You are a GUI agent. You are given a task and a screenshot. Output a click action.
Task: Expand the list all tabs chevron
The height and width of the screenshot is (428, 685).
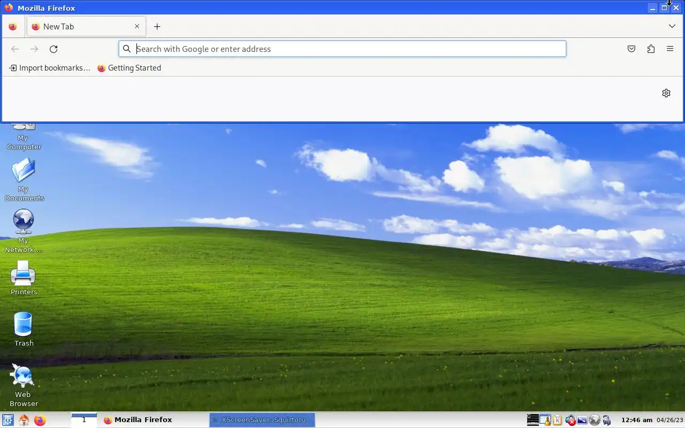point(672,26)
